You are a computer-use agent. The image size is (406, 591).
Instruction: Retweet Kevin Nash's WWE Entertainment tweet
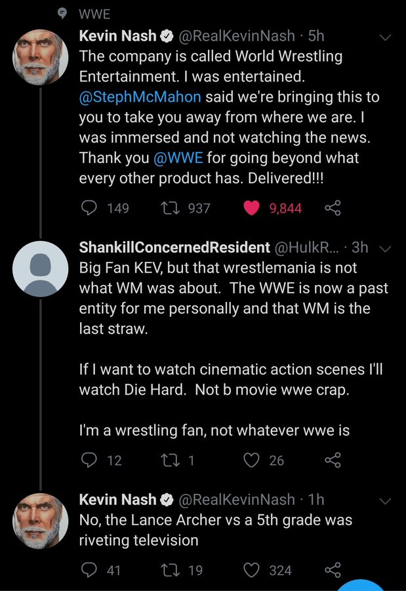[x=169, y=208]
